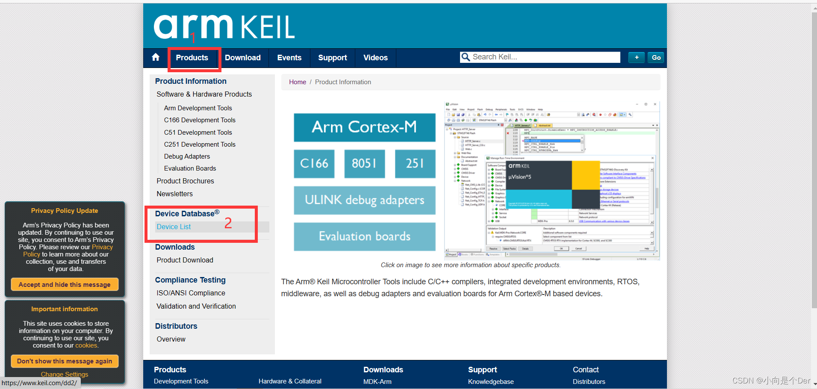Click Change Settings link
The height and width of the screenshot is (389, 817).
pos(65,374)
